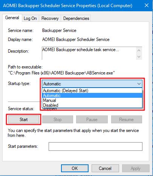This screenshot has width=153, height=176.
Task: Focus the Start parameters text field
Action: coord(95,146)
